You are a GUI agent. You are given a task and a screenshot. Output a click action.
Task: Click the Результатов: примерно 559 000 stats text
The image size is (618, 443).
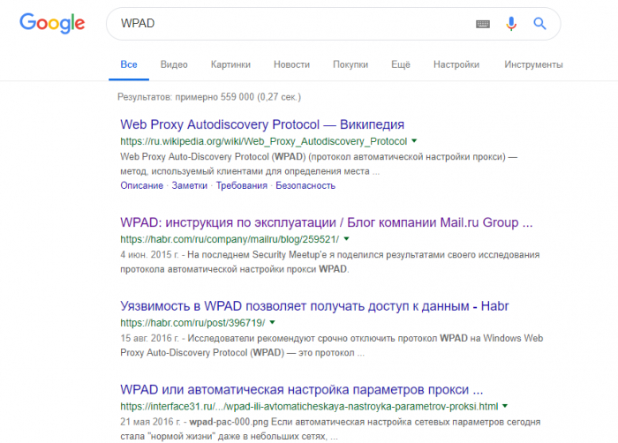coord(209,97)
